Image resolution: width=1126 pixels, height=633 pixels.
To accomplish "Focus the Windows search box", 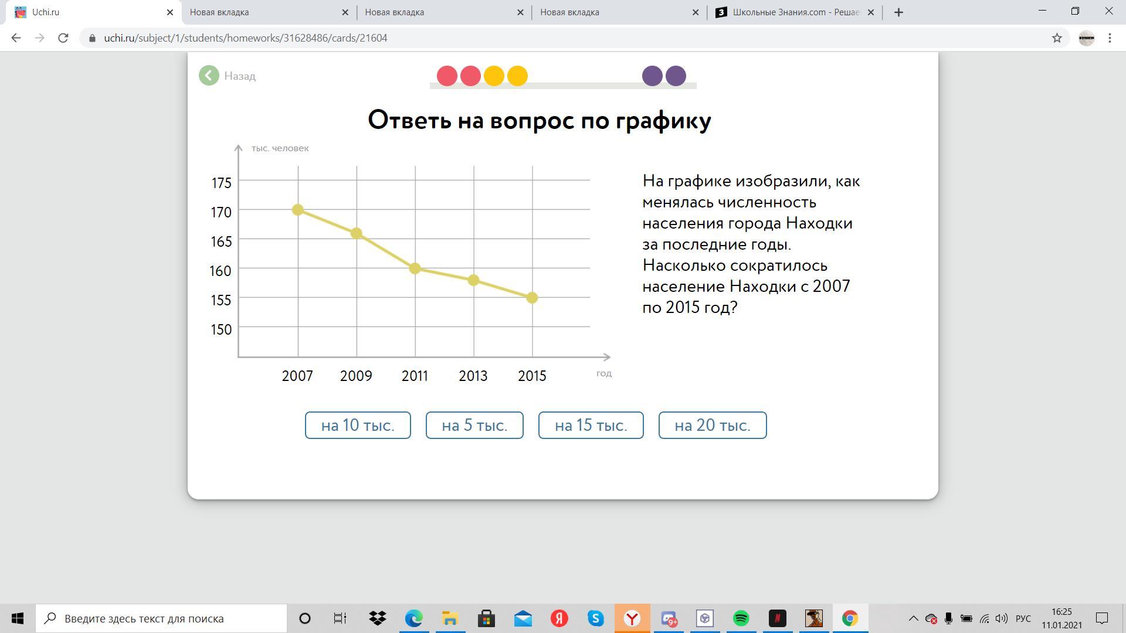I will 161,618.
